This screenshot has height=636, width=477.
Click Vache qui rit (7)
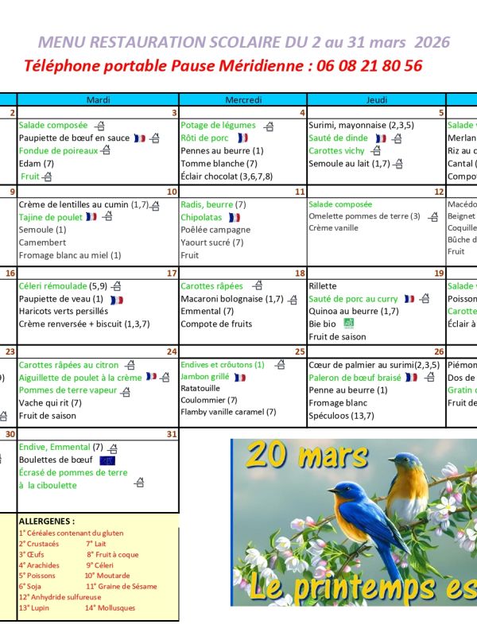point(50,403)
